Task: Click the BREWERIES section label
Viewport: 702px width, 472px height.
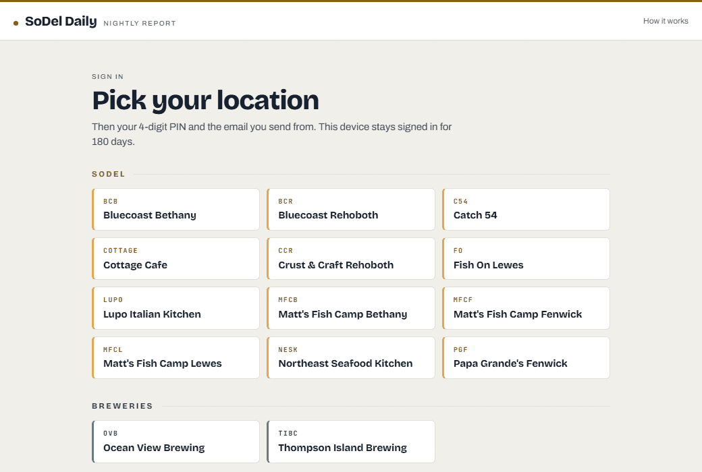Action: click(122, 406)
